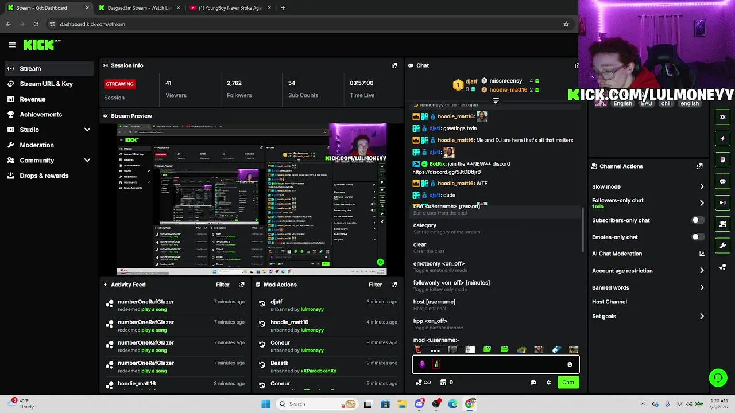Open the green support headset button
Viewport: 735px width, 413px height.
pyautogui.click(x=718, y=377)
